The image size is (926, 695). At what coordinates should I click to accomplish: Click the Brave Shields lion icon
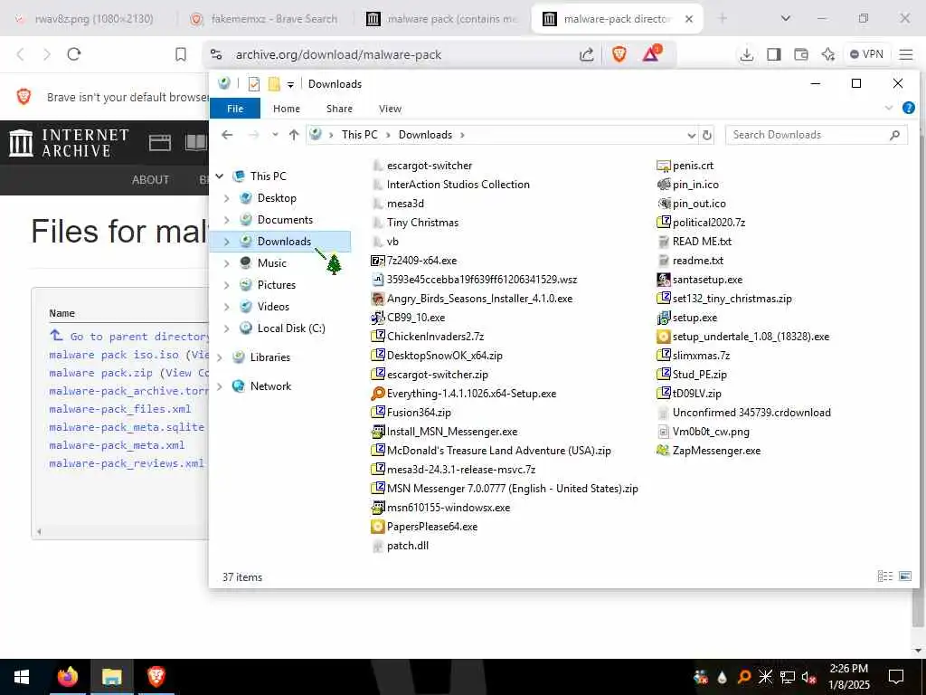[619, 54]
